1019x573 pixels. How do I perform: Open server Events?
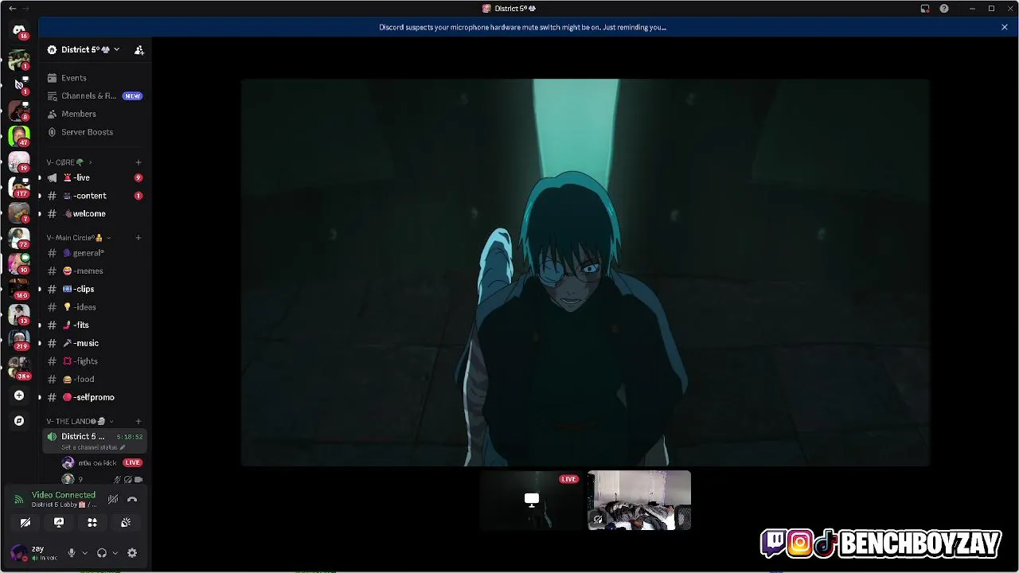[x=94, y=78]
